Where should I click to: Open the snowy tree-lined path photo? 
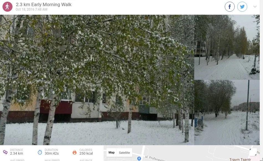pyautogui.click(x=227, y=47)
